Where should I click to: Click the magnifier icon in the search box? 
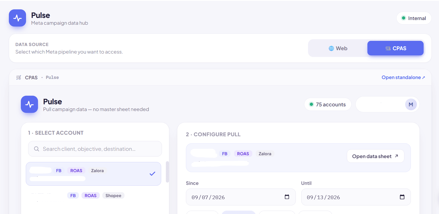(x=37, y=149)
